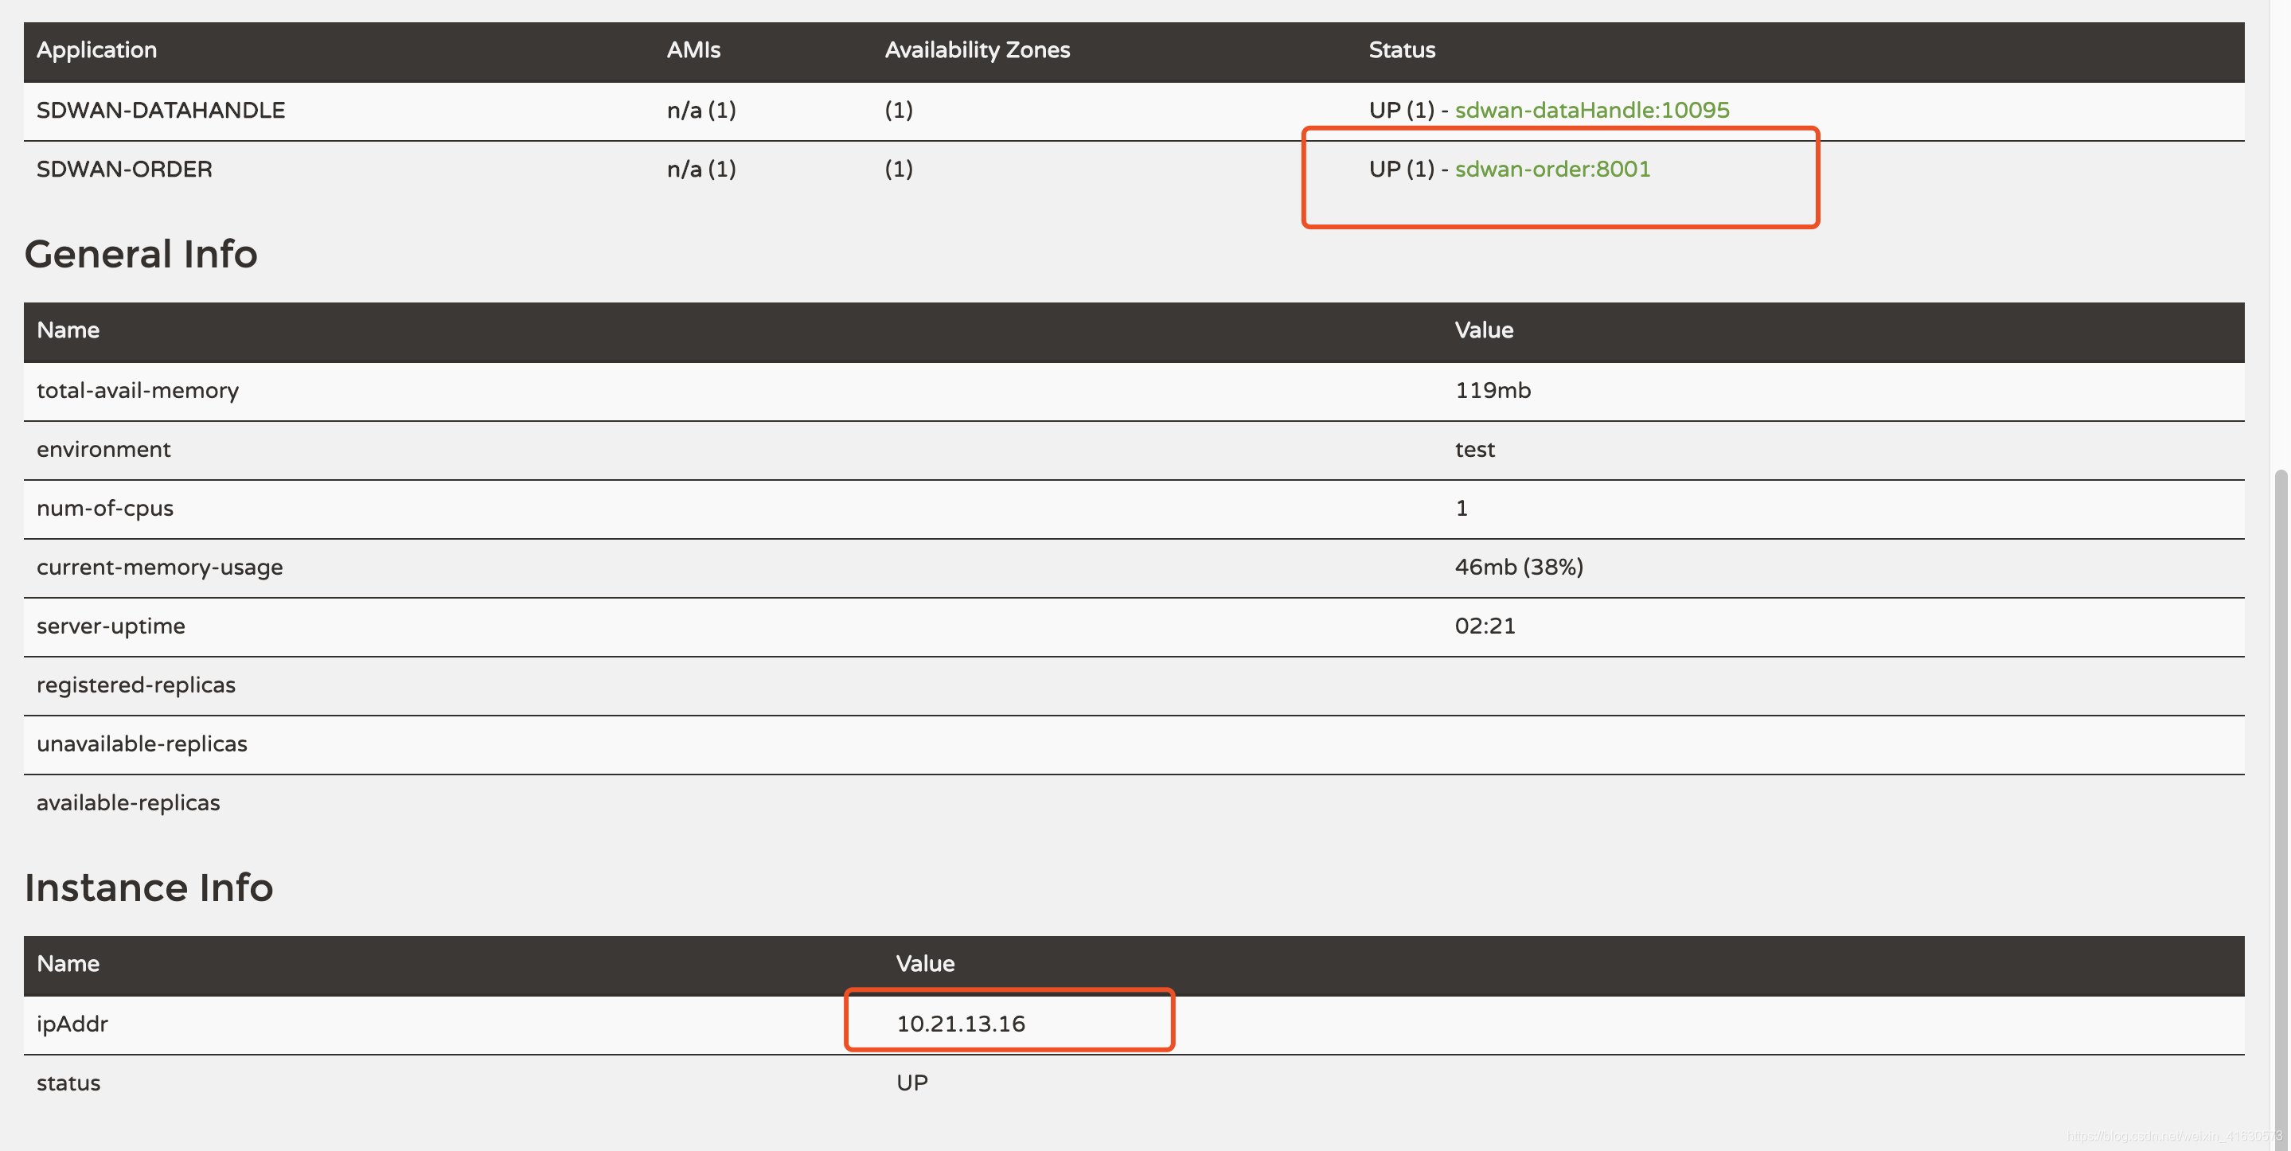
Task: Click the server-uptime value 02:21
Action: click(x=1485, y=626)
